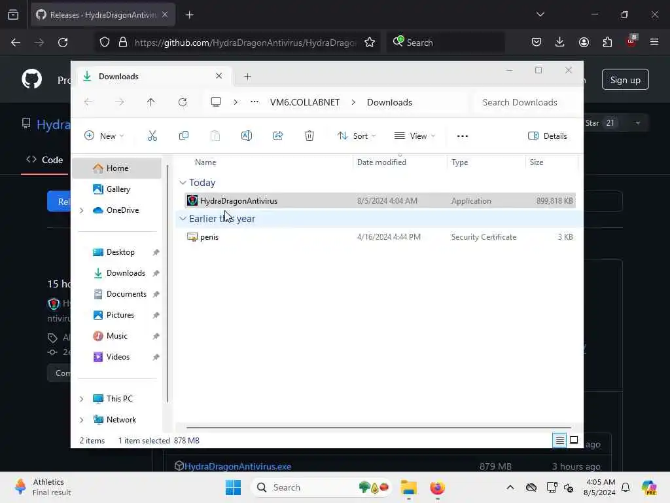Open the New item dropdown

pos(104,136)
